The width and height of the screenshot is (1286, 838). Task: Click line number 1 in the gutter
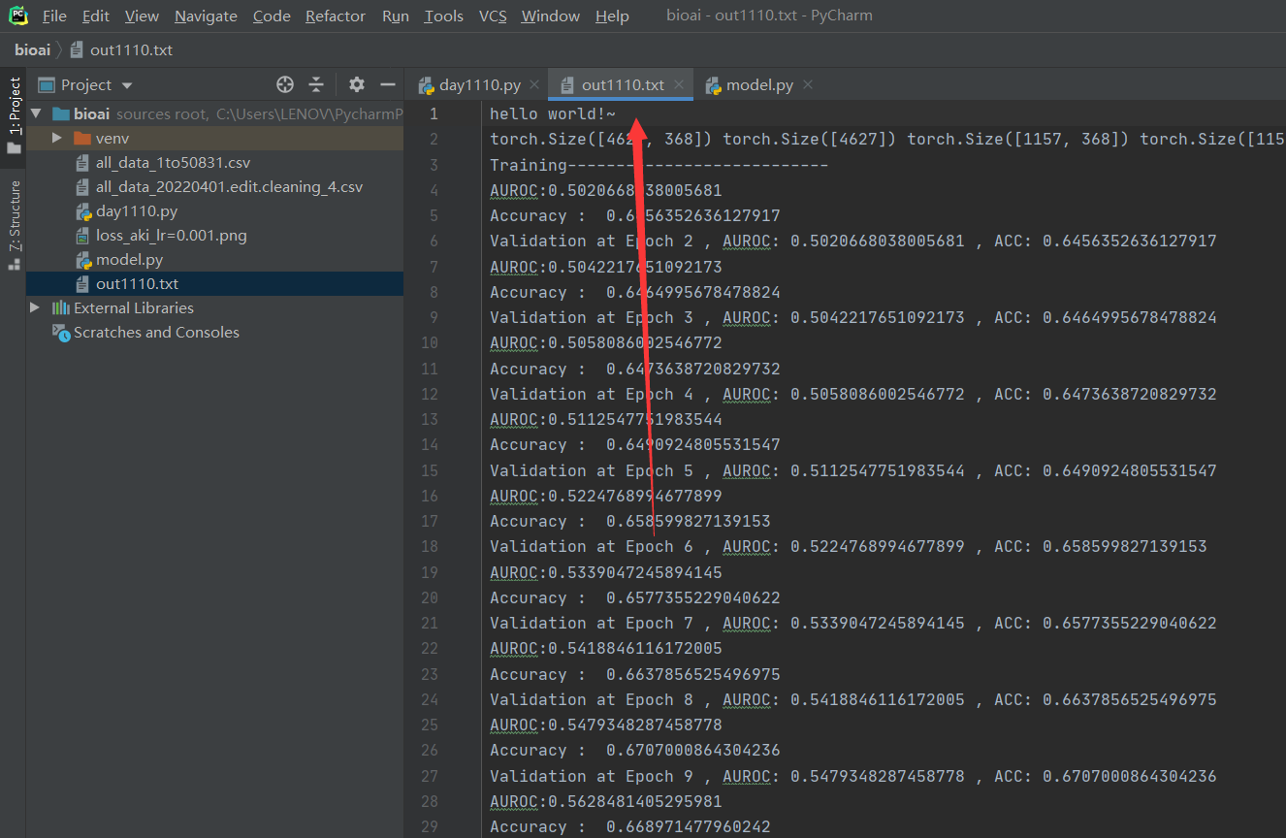pyautogui.click(x=433, y=113)
